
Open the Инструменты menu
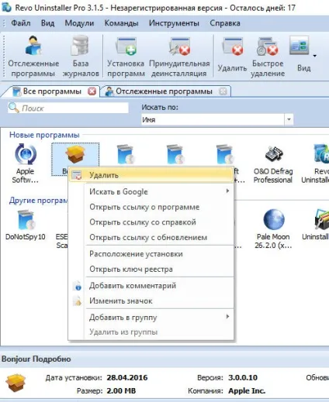point(174,23)
